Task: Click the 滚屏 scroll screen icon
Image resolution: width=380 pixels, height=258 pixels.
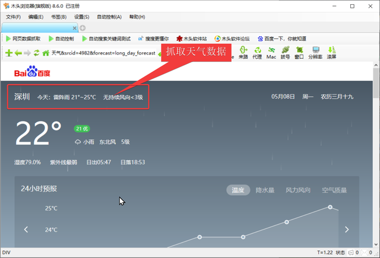Action: coord(331,53)
